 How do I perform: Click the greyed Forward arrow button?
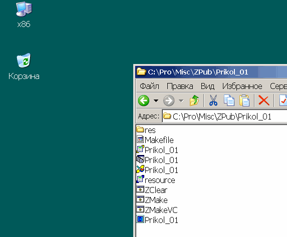[169, 100]
